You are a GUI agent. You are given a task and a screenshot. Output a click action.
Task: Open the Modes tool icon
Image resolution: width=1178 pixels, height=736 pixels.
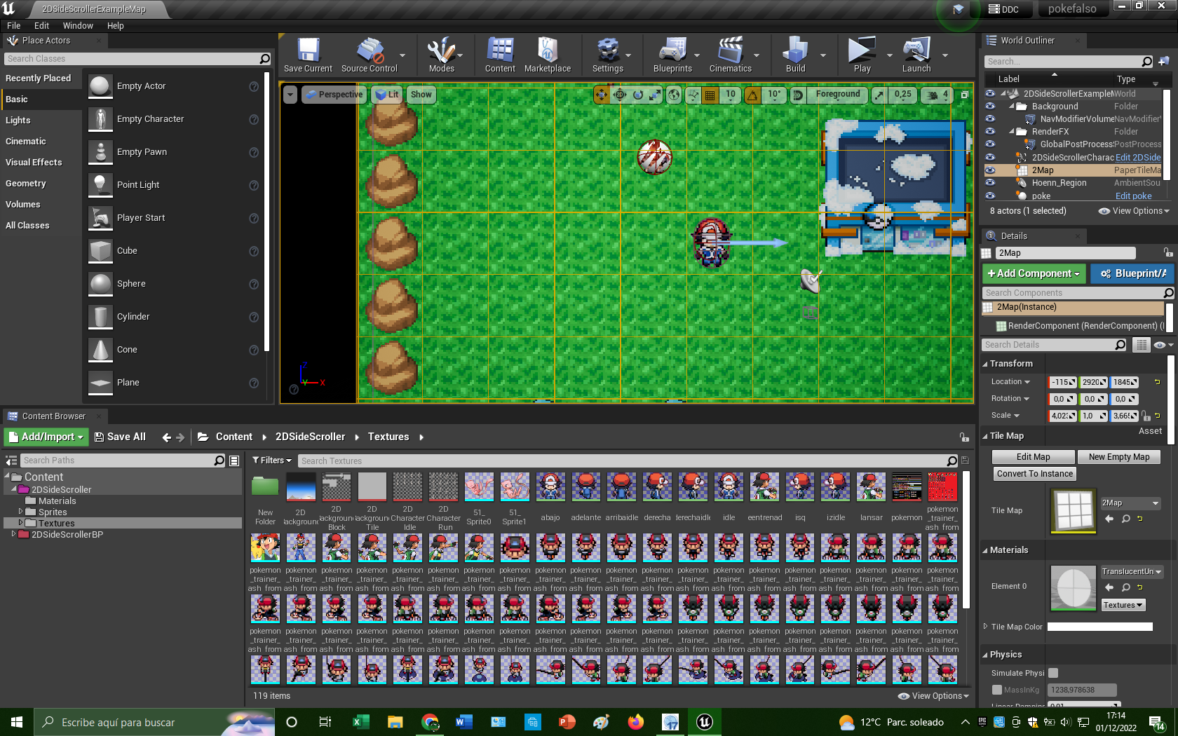[442, 55]
